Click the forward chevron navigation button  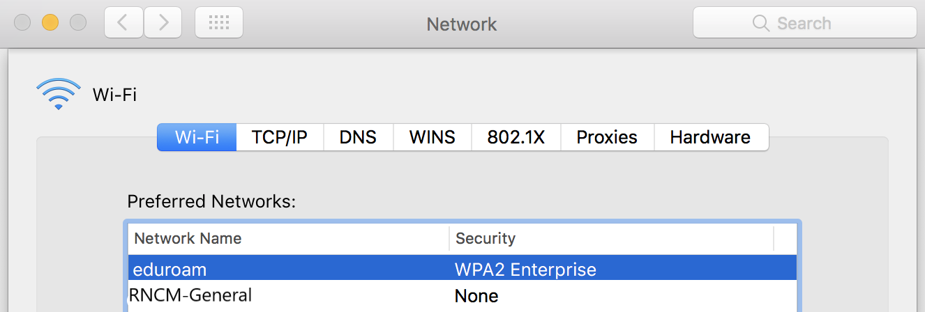point(164,23)
